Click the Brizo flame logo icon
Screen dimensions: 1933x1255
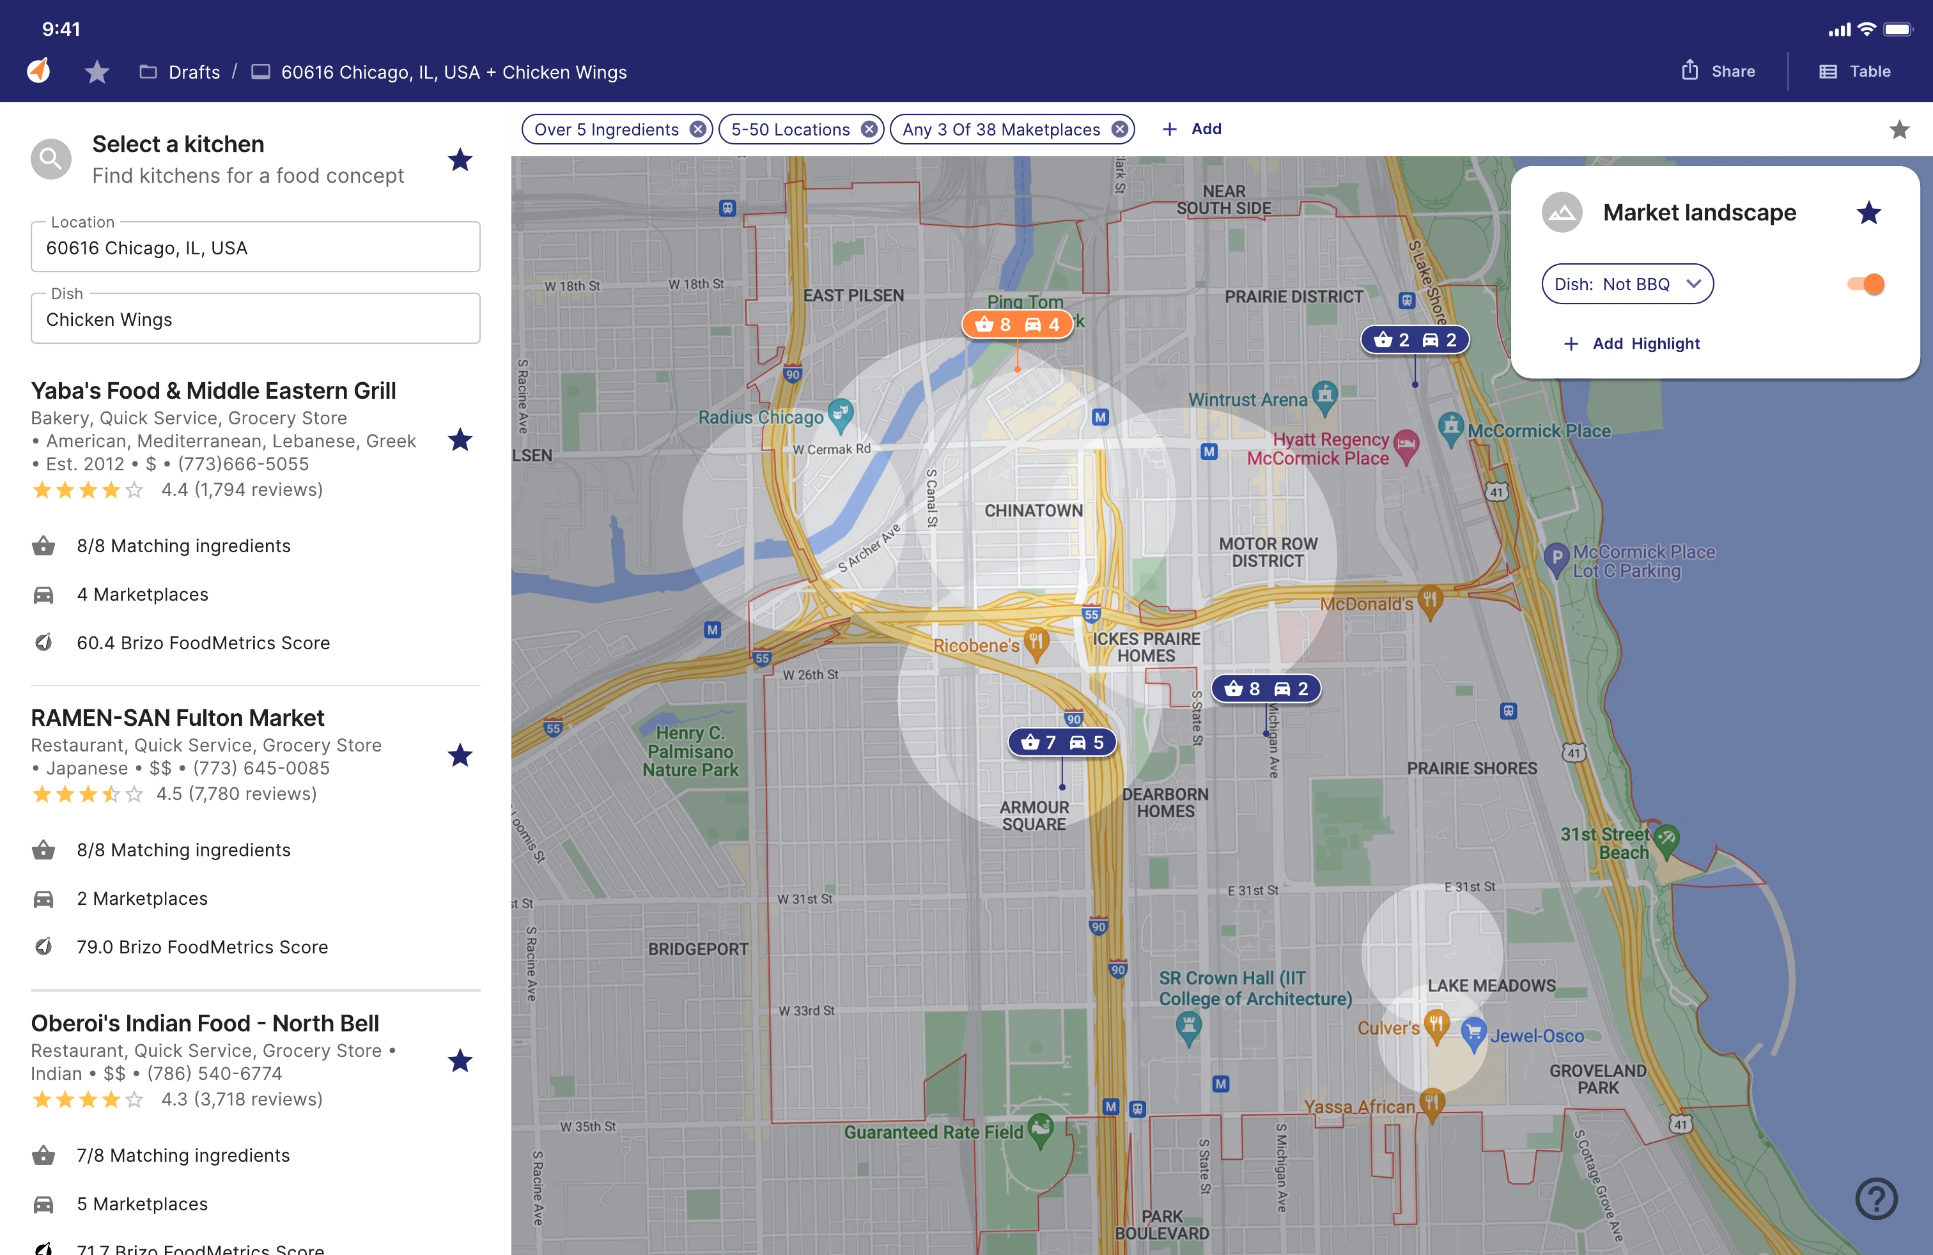[x=38, y=71]
